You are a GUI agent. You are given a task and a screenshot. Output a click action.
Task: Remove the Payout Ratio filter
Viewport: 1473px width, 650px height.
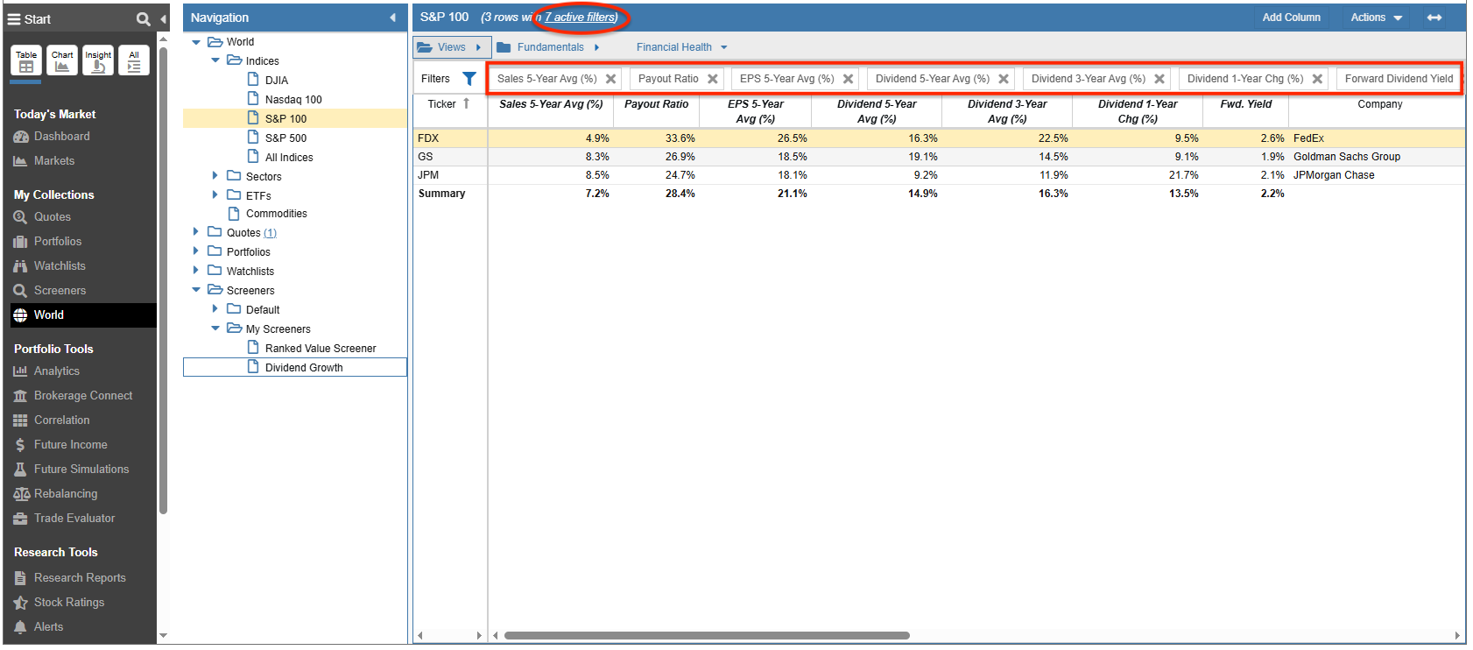point(713,79)
